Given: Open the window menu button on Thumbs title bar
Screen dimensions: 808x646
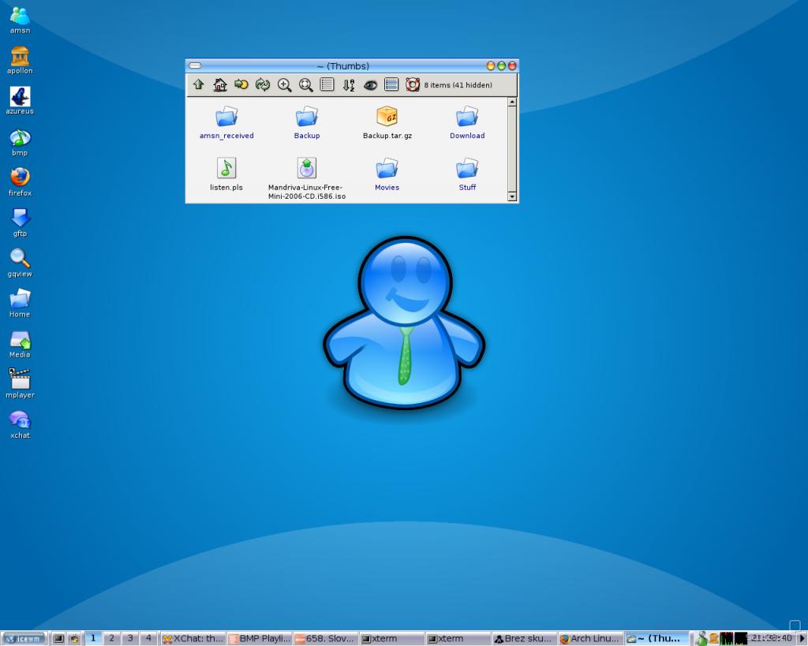Looking at the screenshot, I should coord(195,65).
